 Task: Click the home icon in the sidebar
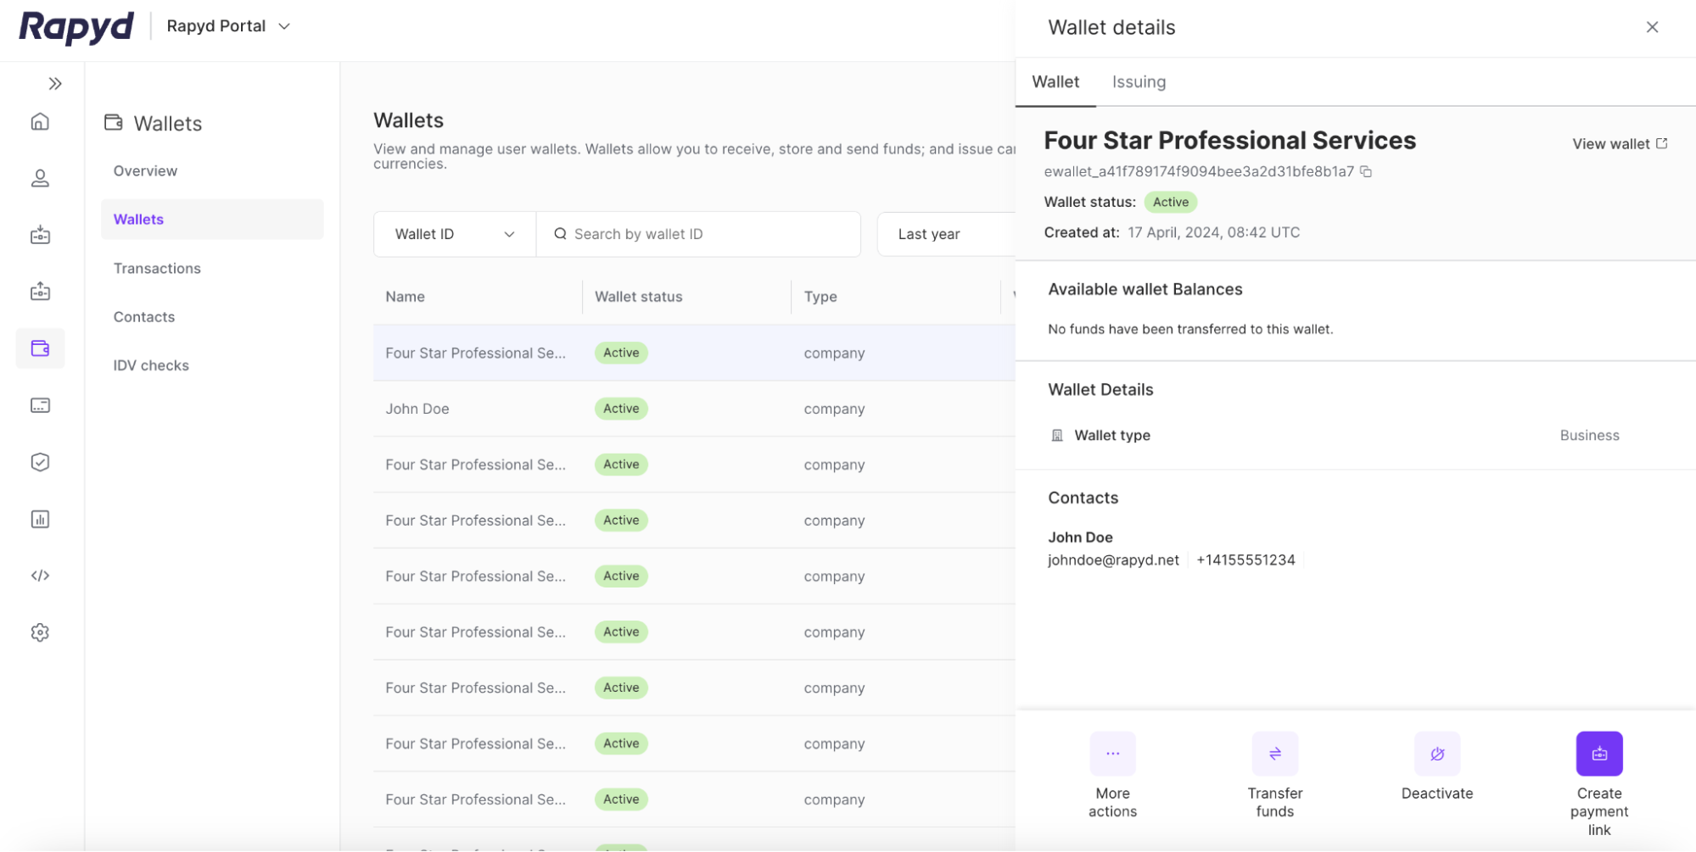click(x=40, y=122)
